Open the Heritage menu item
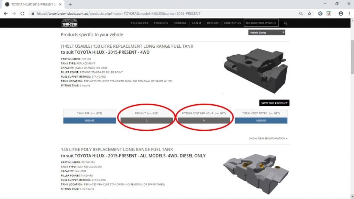This screenshot has width=354, height=199. (x=180, y=23)
